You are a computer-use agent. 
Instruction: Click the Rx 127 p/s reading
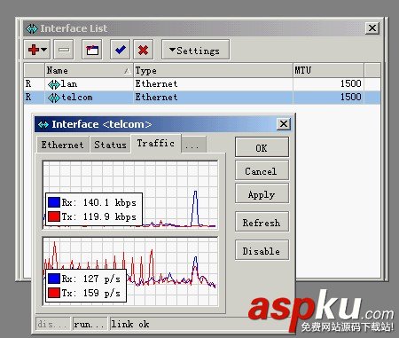(x=91, y=279)
